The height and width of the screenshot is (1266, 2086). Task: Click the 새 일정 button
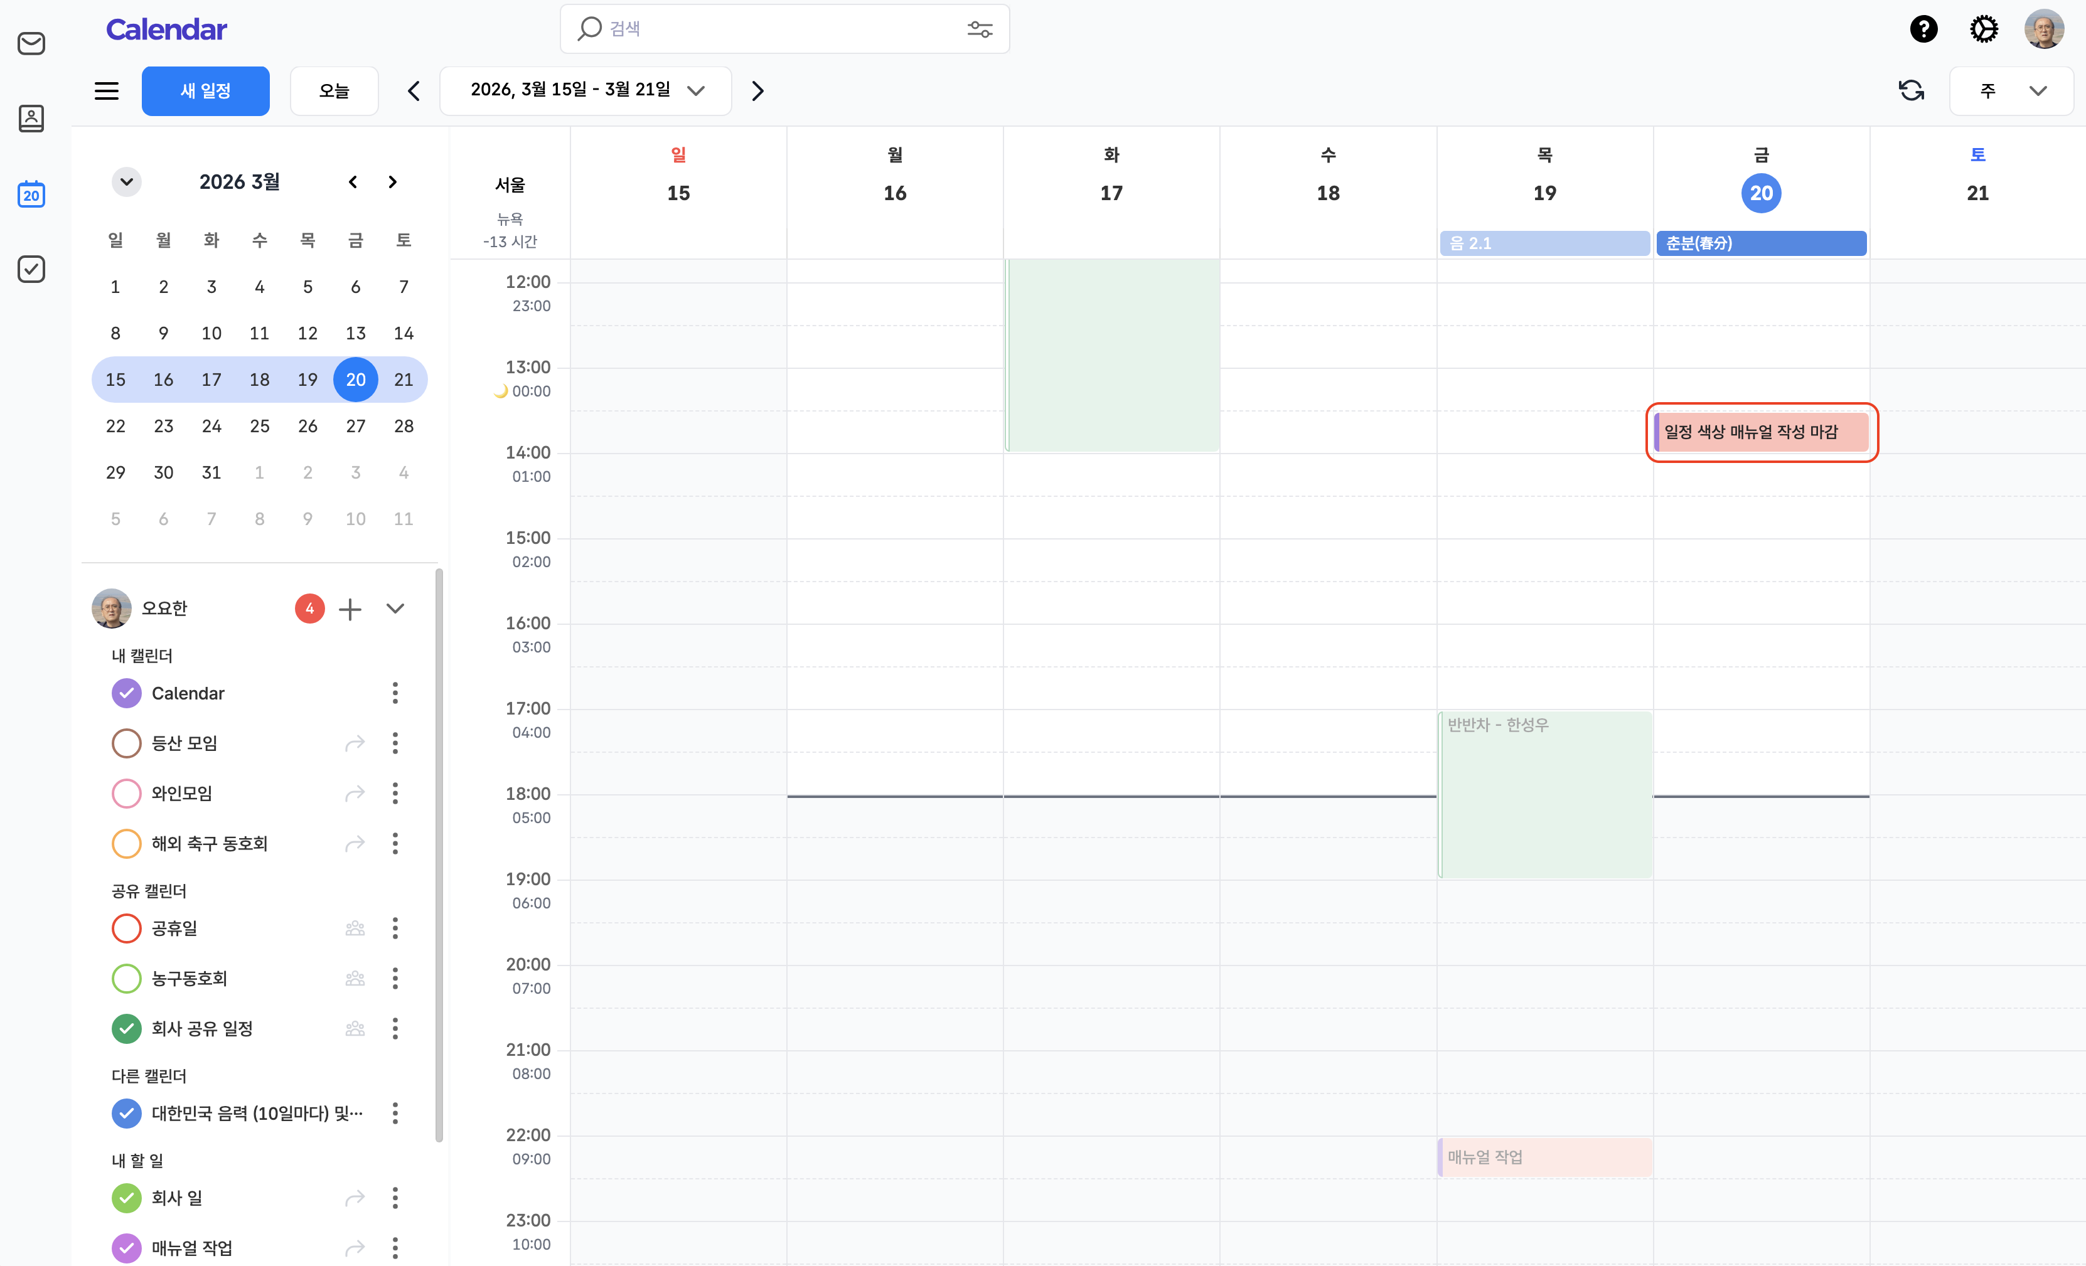pyautogui.click(x=206, y=90)
